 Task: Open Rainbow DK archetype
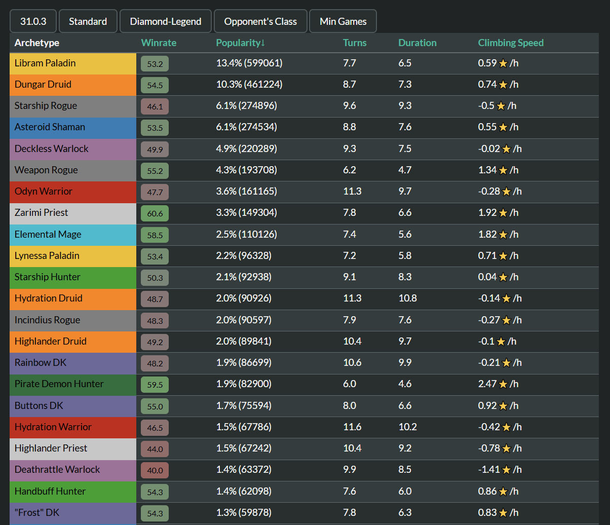tap(73, 363)
